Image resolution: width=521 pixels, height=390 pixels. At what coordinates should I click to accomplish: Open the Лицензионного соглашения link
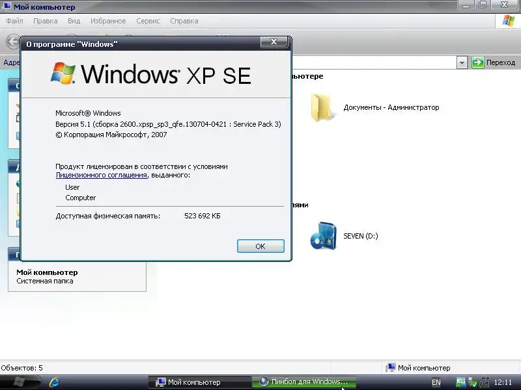102,175
